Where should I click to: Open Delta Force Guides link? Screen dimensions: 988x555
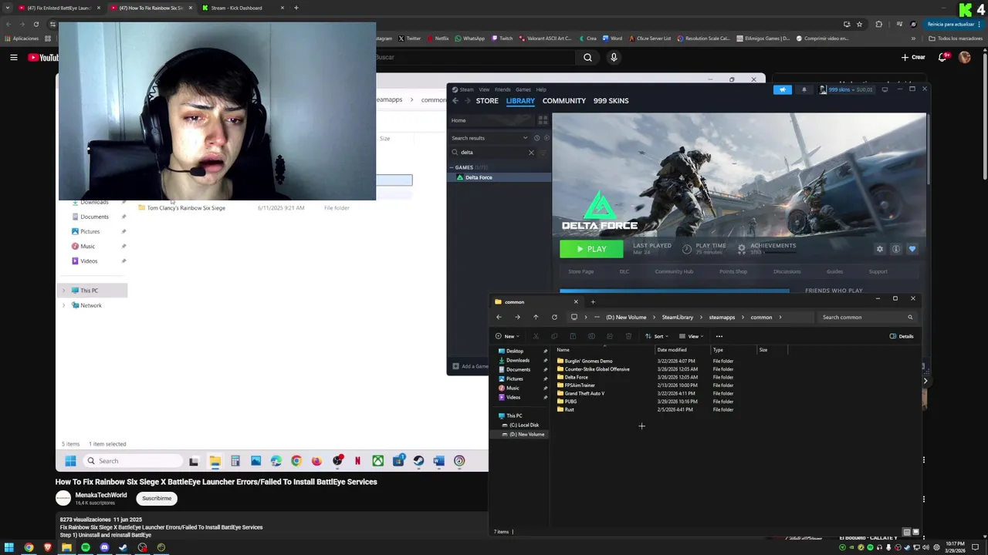pos(834,271)
